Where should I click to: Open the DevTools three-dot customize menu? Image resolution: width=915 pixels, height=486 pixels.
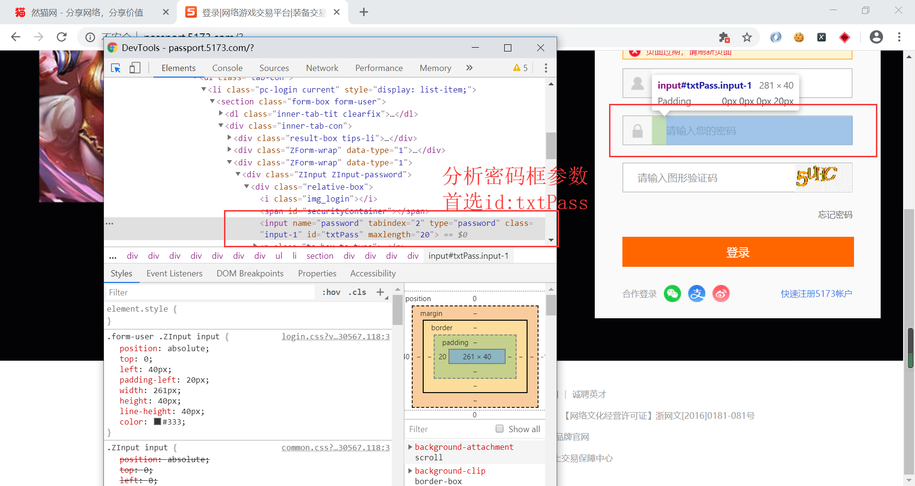(x=546, y=68)
